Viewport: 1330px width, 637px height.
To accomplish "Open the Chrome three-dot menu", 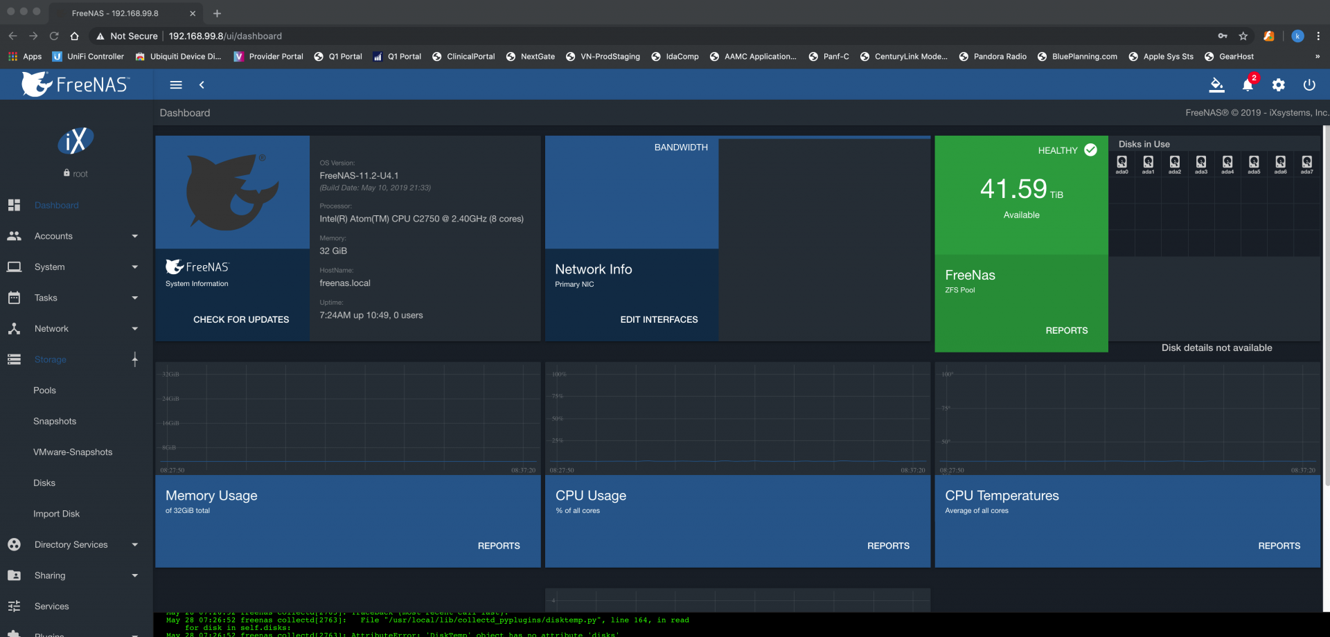I will coord(1318,36).
